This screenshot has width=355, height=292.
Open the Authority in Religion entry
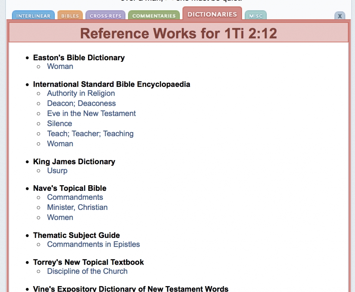(x=81, y=94)
